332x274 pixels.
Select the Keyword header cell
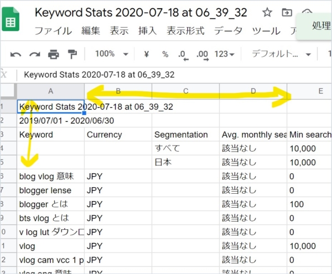pyautogui.click(x=50, y=135)
